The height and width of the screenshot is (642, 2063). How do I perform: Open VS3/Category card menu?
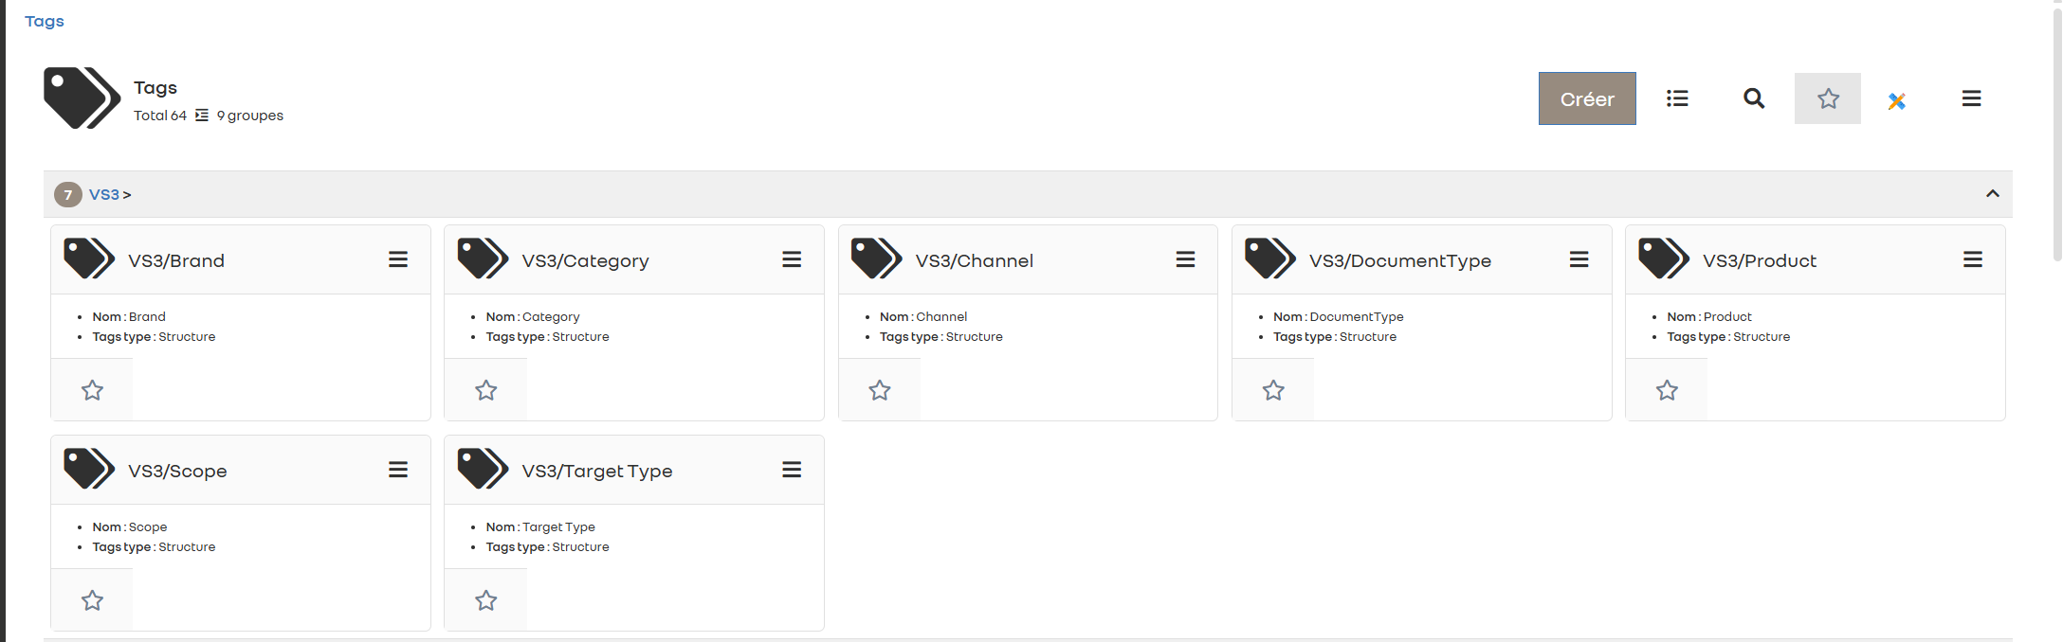point(792,259)
